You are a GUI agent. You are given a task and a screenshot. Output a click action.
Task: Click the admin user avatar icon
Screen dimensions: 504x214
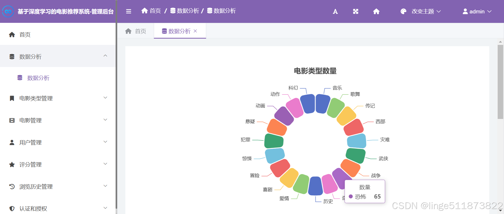pos(465,11)
